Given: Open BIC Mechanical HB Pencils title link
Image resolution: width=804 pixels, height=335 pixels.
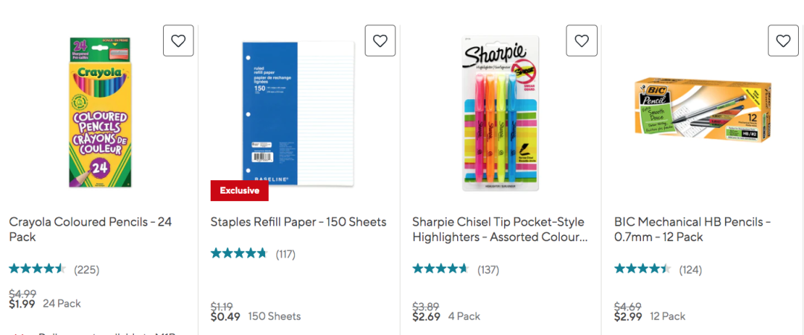Looking at the screenshot, I should pos(693,229).
